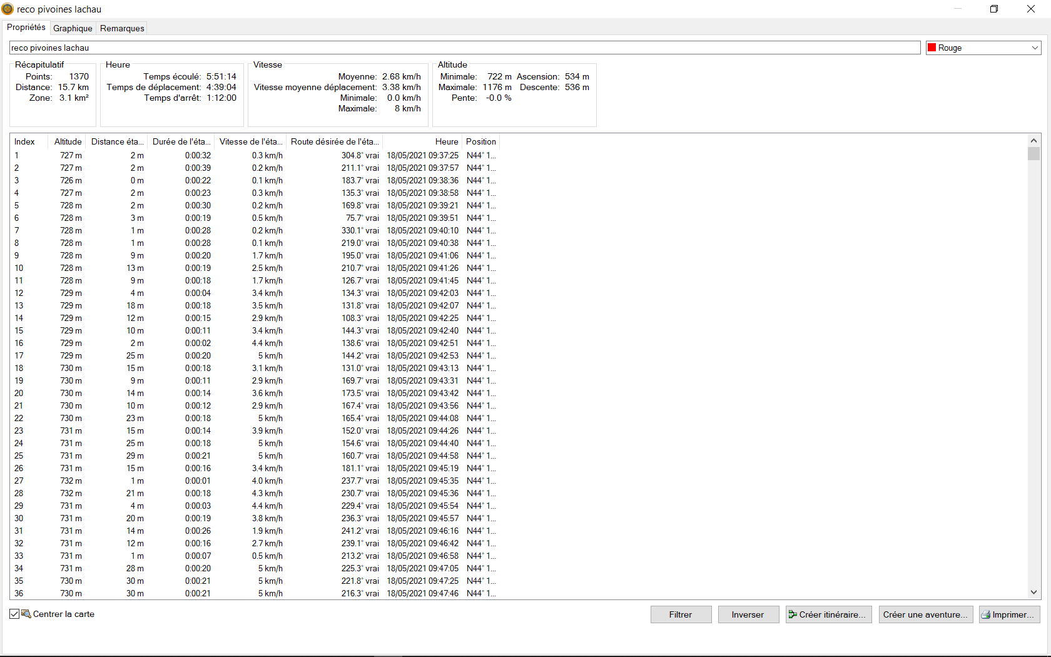The height and width of the screenshot is (657, 1051).
Task: Open the Remarques tab
Action: tap(122, 28)
